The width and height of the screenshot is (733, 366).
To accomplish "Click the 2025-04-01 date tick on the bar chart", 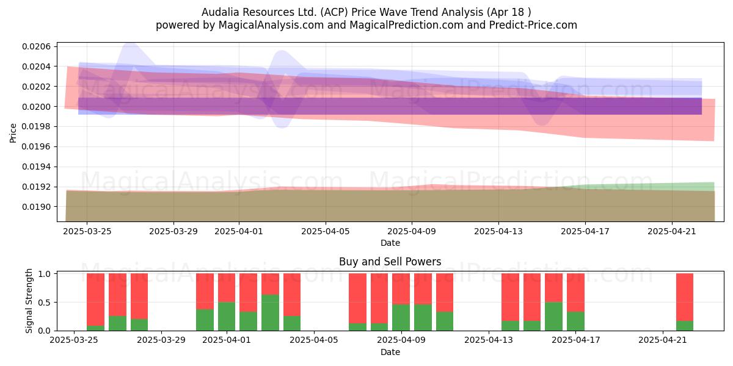I will point(227,340).
